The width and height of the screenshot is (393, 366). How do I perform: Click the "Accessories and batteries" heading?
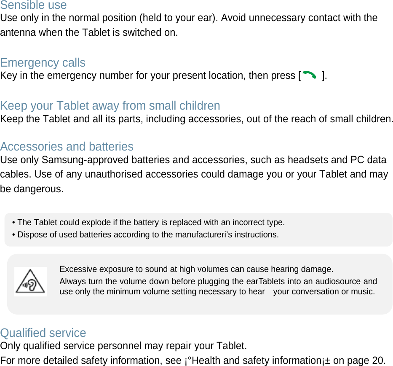[x=67, y=147]
